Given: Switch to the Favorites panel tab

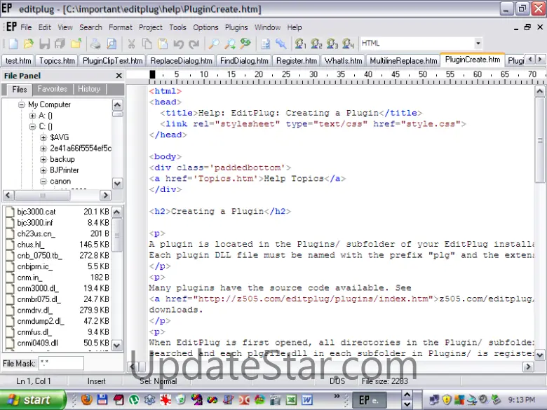Looking at the screenshot, I should tap(53, 89).
